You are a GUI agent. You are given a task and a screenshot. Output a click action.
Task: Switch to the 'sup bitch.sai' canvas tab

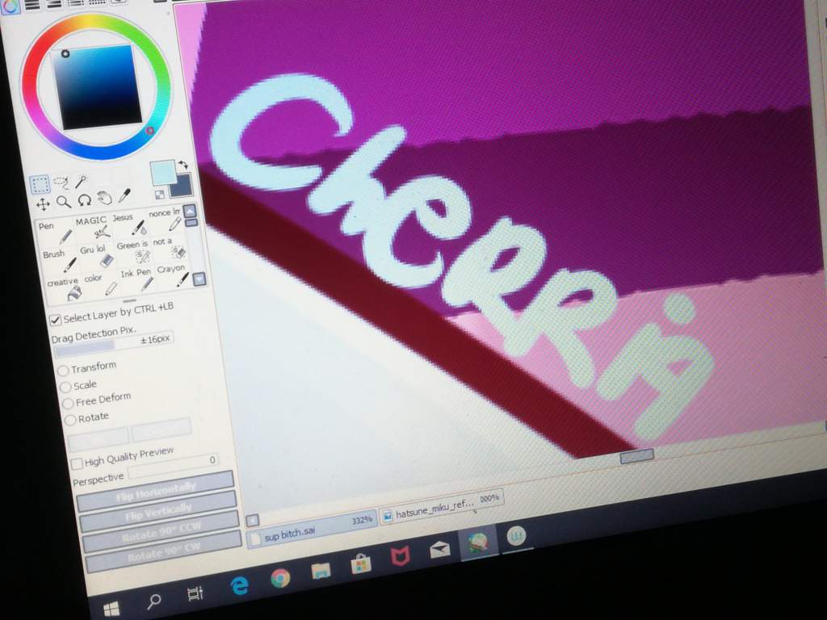313,530
